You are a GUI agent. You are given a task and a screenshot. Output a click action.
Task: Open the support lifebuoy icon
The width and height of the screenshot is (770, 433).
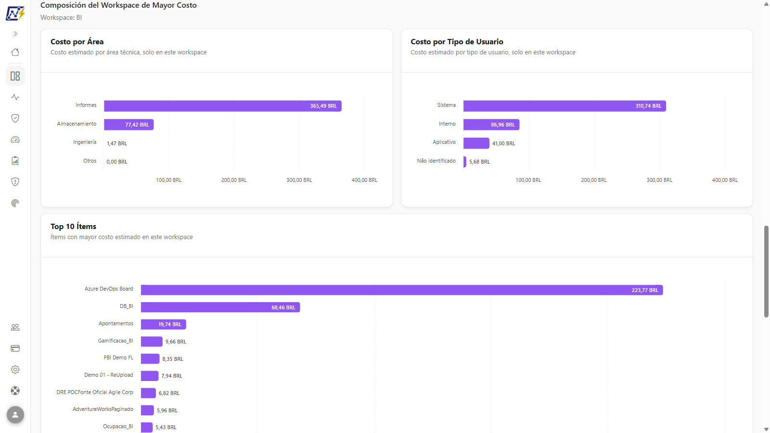(15, 391)
